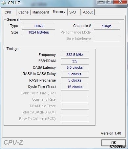Click the DDR2 memory type field
Viewport: 128px width, 149px height.
click(x=38, y=26)
